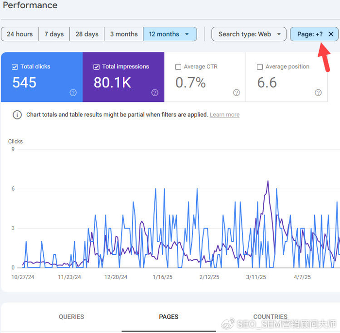Select the 24 hours date range

coord(20,34)
